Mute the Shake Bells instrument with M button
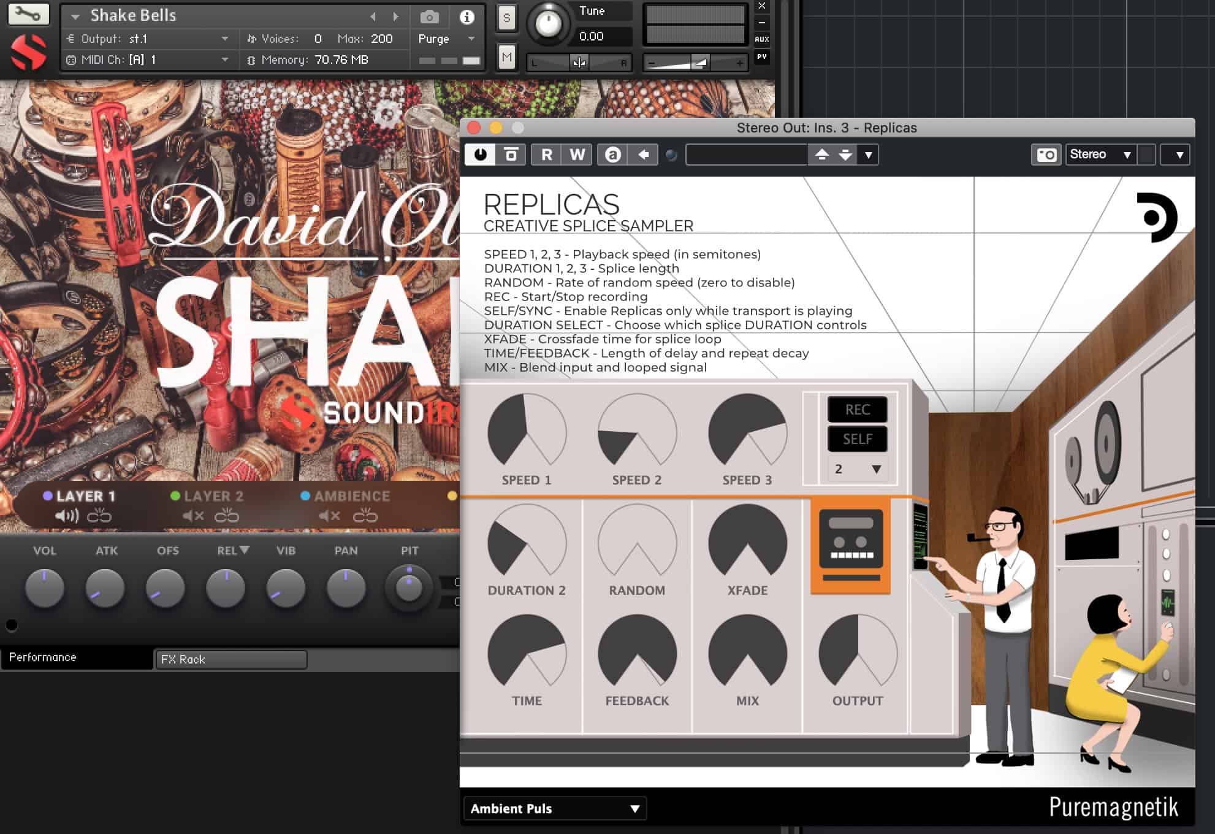Image resolution: width=1215 pixels, height=834 pixels. point(506,58)
